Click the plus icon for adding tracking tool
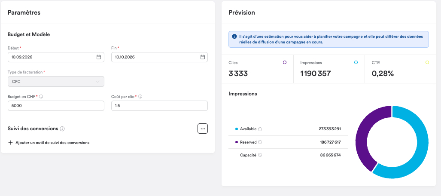 pyautogui.click(x=11, y=143)
